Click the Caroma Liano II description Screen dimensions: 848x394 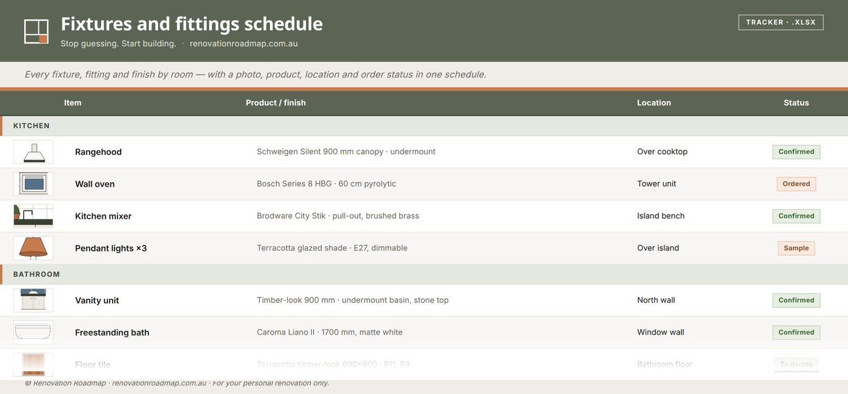click(330, 333)
